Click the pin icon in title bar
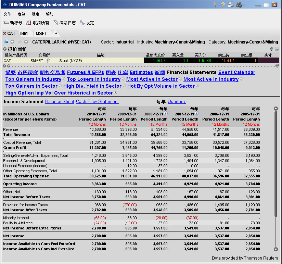This screenshot has height=264, width=282. (215, 5)
